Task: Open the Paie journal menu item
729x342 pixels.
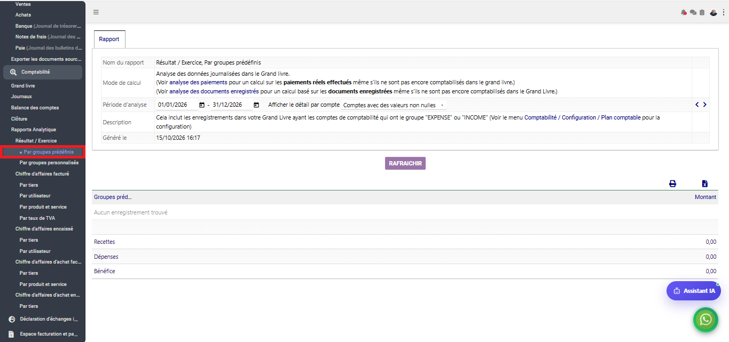Action: coord(49,48)
